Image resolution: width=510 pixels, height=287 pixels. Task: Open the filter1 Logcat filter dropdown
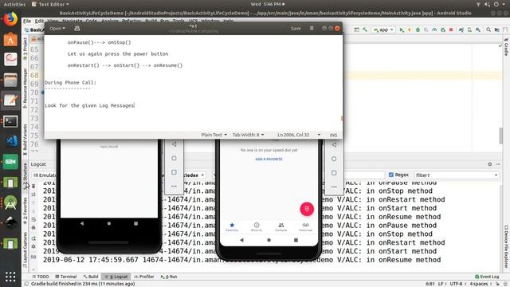457,175
